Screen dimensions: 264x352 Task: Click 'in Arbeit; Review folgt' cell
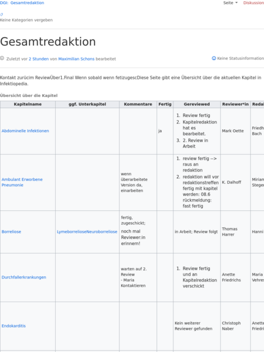pos(196,232)
